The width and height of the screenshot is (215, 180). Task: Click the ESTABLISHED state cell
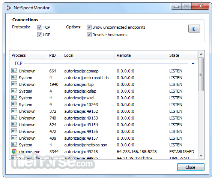[182, 152]
